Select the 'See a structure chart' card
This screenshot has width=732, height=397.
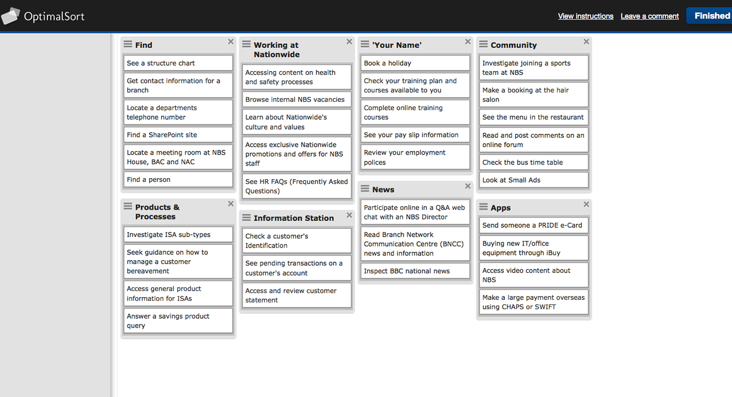click(x=178, y=63)
